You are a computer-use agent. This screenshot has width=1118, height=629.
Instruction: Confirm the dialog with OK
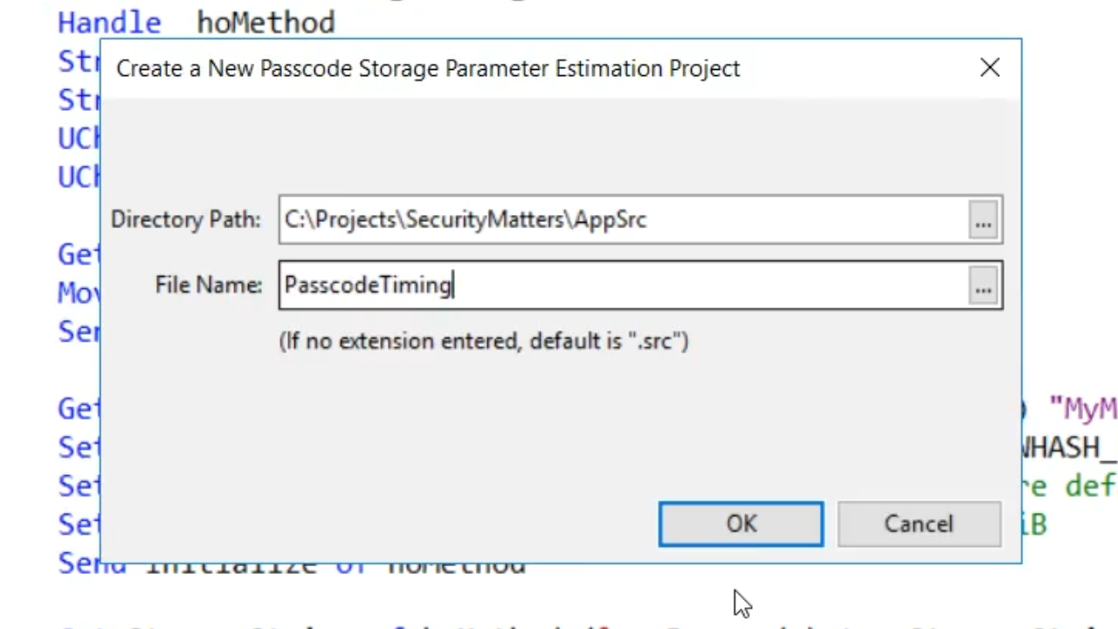[x=741, y=524]
